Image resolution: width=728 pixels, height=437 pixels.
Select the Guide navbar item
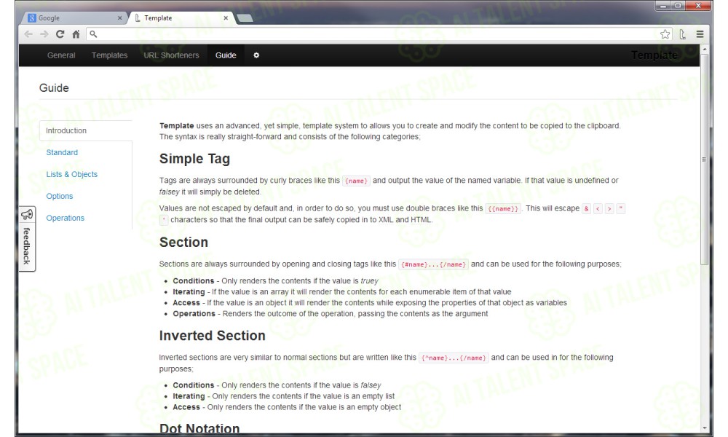226,55
